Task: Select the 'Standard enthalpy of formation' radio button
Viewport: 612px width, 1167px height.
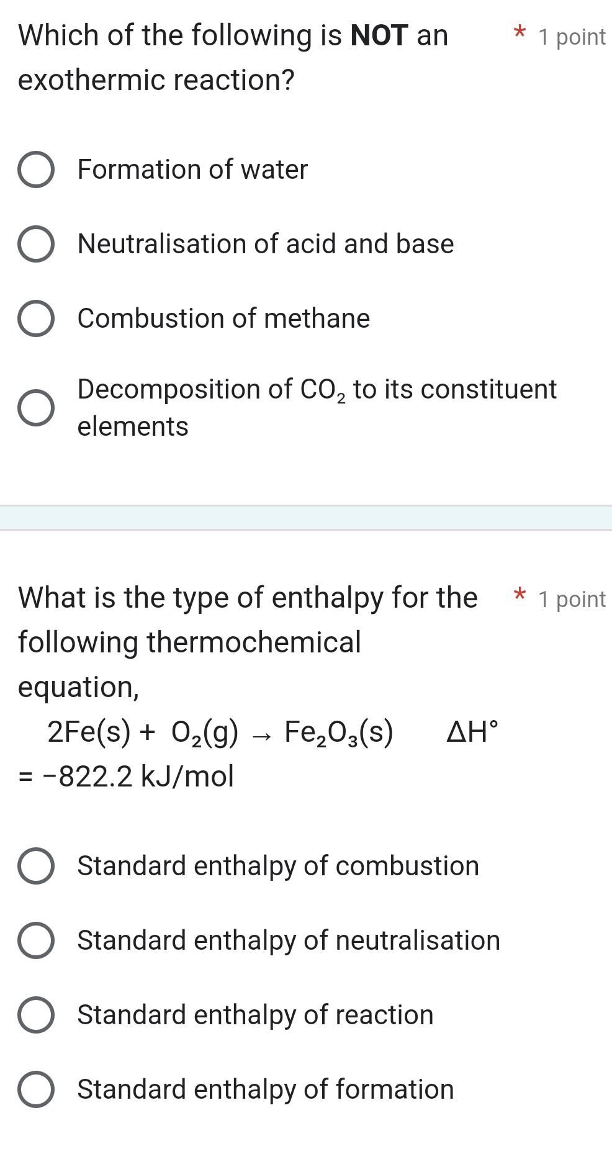Action: (x=35, y=1089)
